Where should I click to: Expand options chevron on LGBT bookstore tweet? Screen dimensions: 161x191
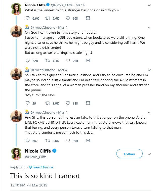click(149, 28)
